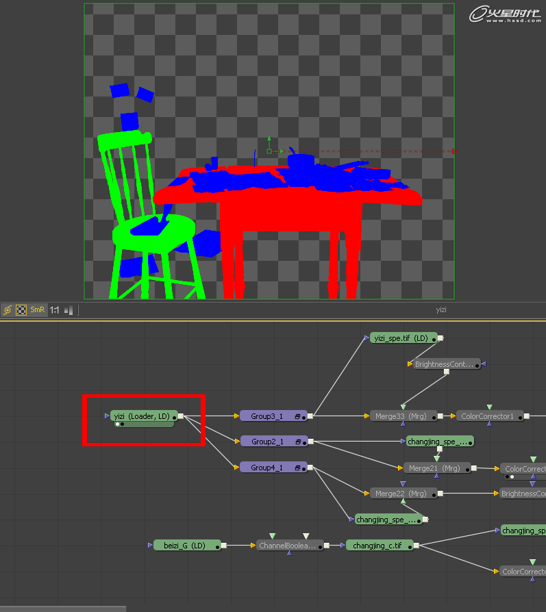
Task: Click the output square of Merge33
Action: tap(440, 416)
